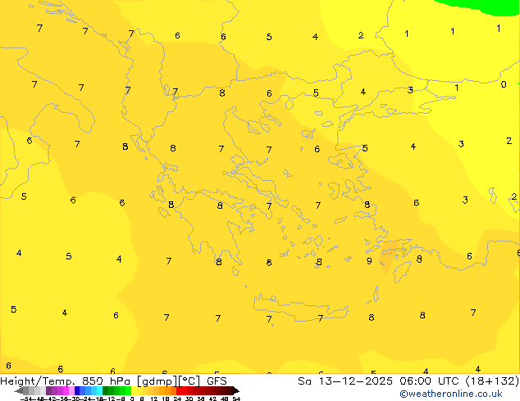The width and height of the screenshot is (520, 401).
Task: Click the dark maroon right arrow of the color scale
Action: 236,391
